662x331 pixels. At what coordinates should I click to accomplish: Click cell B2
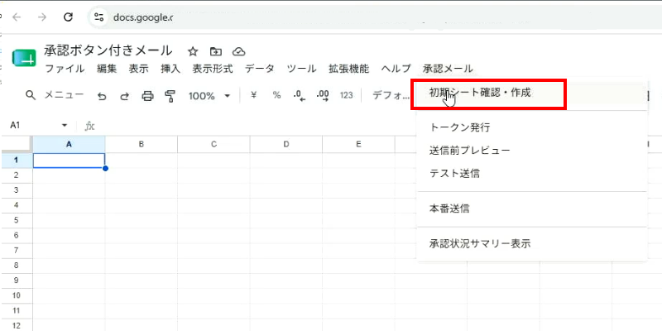[x=142, y=175]
